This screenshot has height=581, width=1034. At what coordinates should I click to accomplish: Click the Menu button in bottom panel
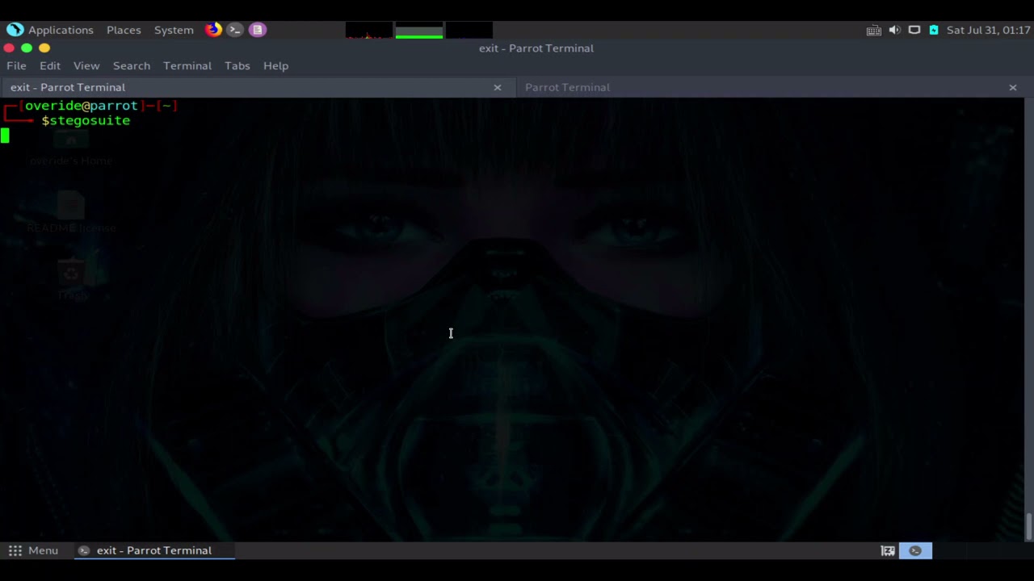[x=34, y=550]
